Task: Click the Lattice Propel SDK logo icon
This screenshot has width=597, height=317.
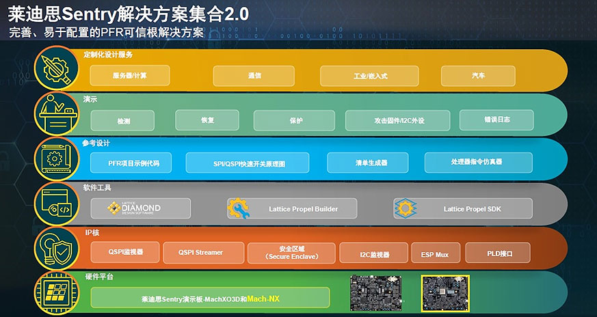Action: pyautogui.click(x=406, y=208)
